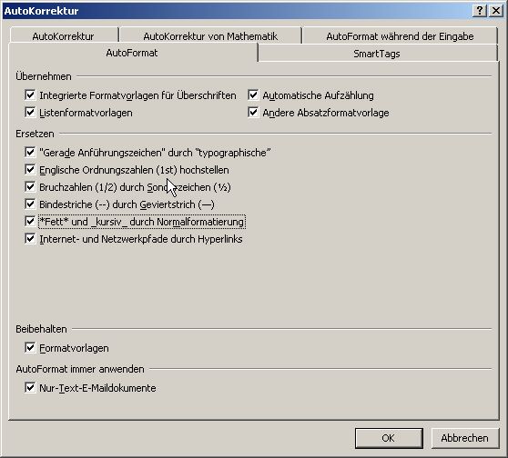Uncheck Bindestriche durch Geviertstrich
The width and height of the screenshot is (508, 458).
30,204
